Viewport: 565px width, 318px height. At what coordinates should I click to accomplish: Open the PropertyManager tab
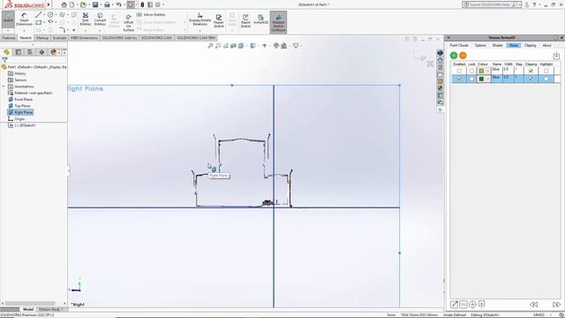pyautogui.click(x=19, y=52)
